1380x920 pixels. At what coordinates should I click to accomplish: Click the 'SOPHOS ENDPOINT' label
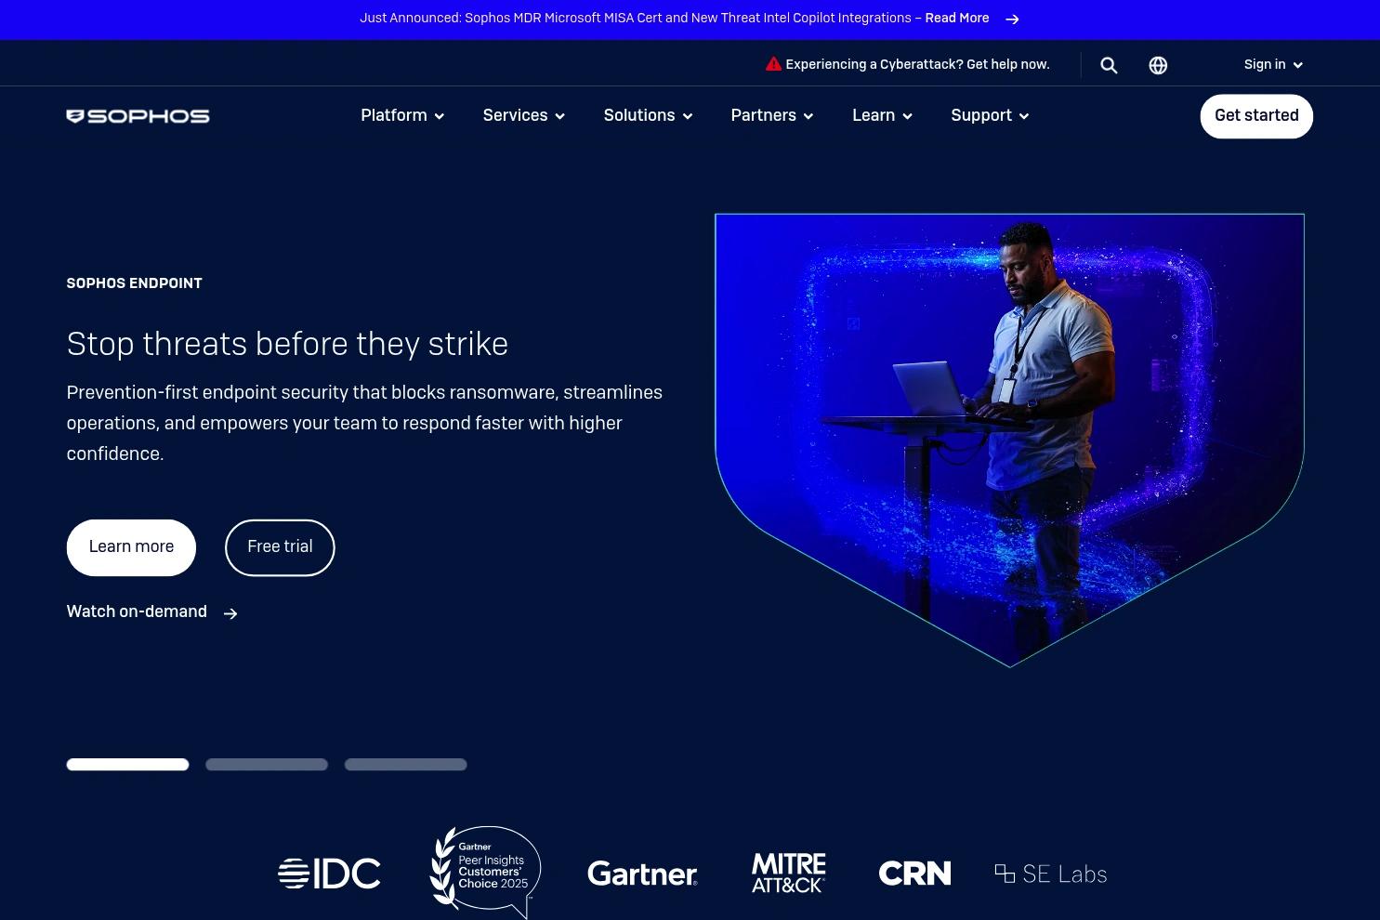pos(134,283)
